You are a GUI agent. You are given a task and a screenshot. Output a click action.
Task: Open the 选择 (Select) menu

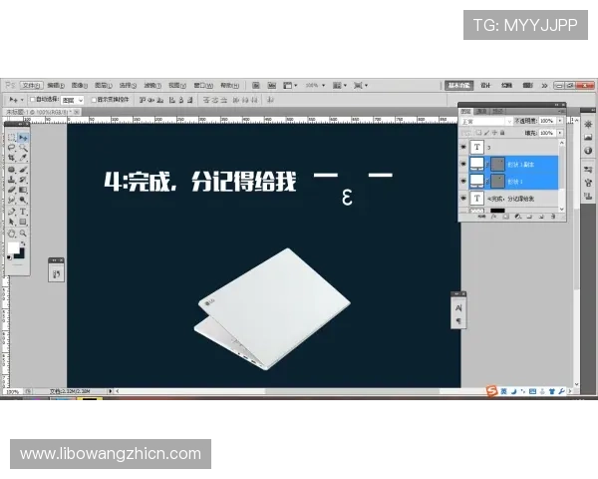coord(128,85)
